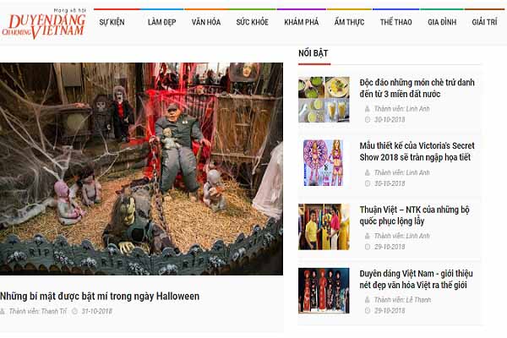Click the large Halloween featured image
Screen dimensions: 507x338
tap(141, 169)
